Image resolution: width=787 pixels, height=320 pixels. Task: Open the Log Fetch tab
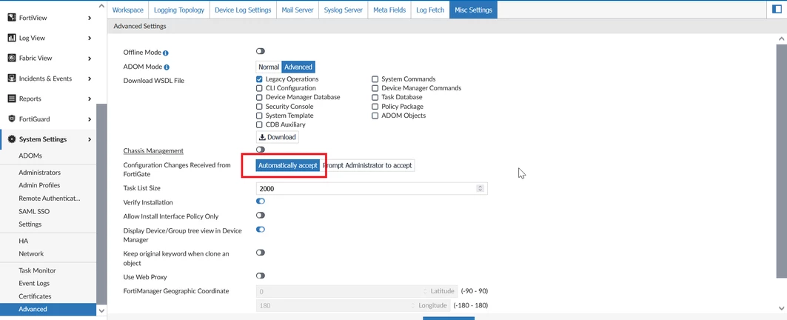coord(430,10)
